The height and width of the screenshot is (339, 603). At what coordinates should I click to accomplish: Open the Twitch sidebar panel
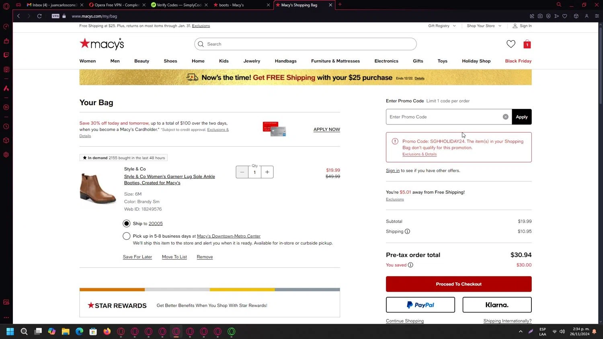point(6,55)
